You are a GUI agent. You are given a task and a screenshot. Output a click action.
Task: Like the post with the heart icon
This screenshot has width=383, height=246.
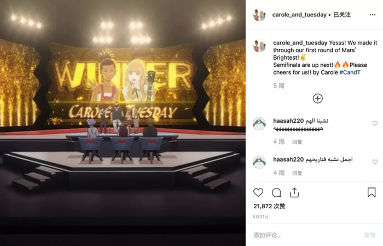point(258,192)
